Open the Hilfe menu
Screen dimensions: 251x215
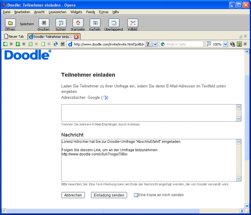pyautogui.click(x=115, y=12)
